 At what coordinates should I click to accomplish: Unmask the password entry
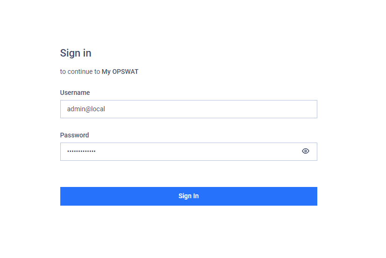pyautogui.click(x=305, y=151)
